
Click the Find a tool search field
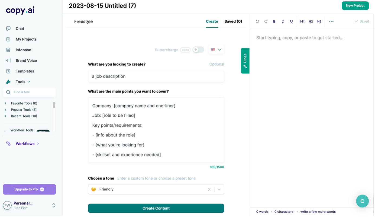[x=30, y=92]
